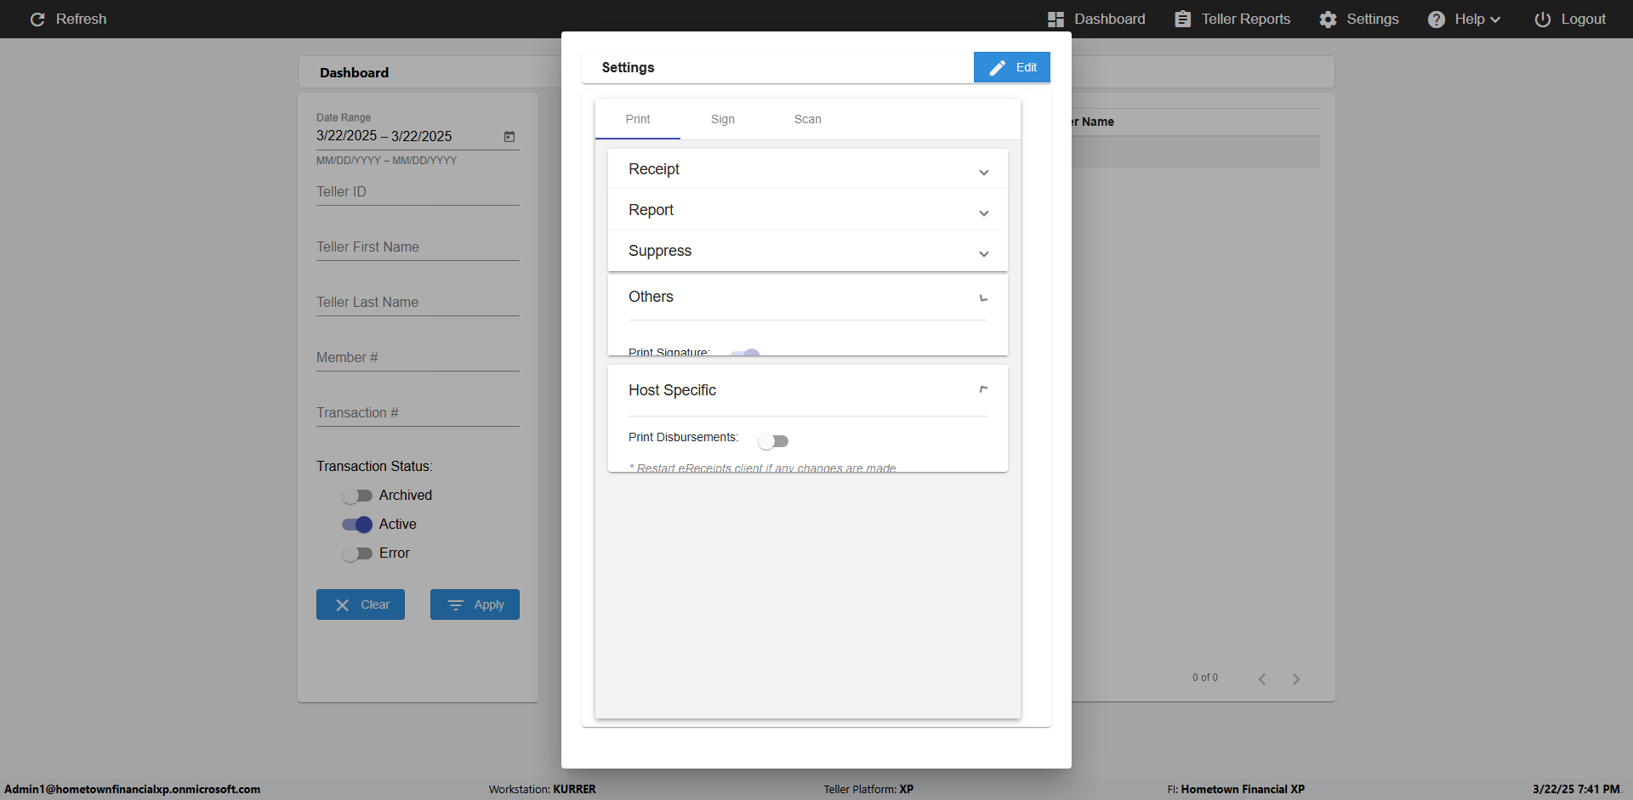Expand the Suppress section chevron
The image size is (1633, 800).
tap(983, 253)
